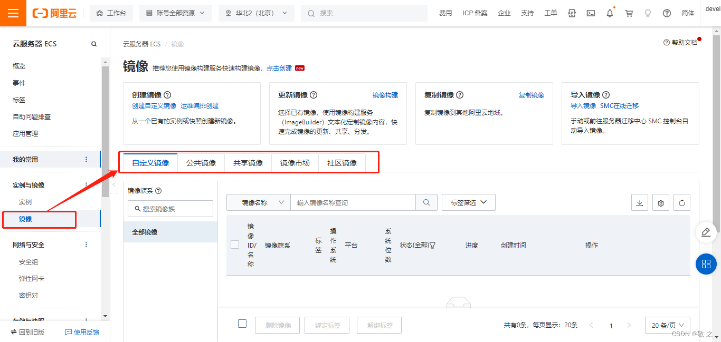The width and height of the screenshot is (721, 342).
Task: Focus the top search box
Action: pos(364,13)
